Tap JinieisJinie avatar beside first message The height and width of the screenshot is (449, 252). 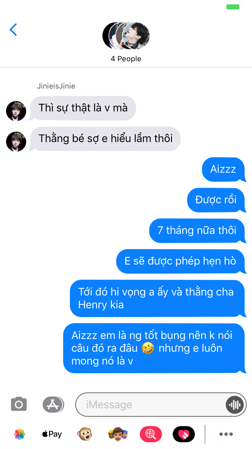[16, 111]
